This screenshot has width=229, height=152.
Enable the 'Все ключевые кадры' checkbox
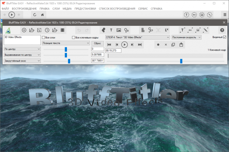click(x=74, y=37)
